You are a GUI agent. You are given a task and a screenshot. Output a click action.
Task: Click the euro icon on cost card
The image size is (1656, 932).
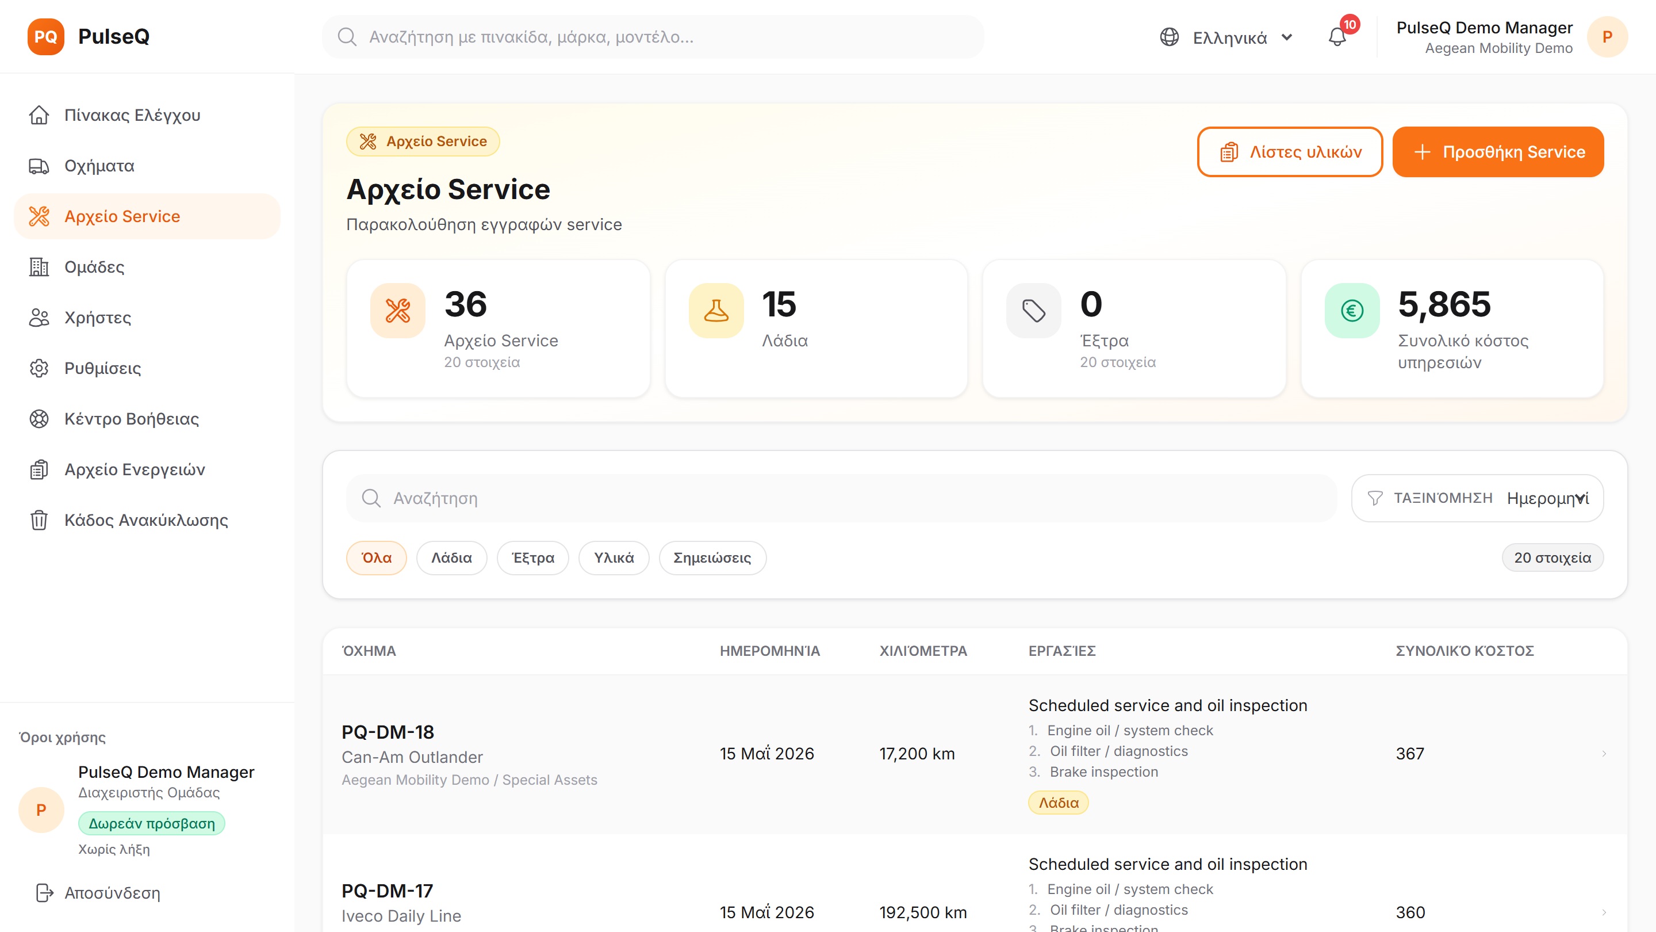tap(1352, 311)
